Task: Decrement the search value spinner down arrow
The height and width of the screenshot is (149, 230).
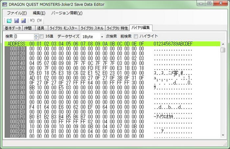Action: [36, 38]
